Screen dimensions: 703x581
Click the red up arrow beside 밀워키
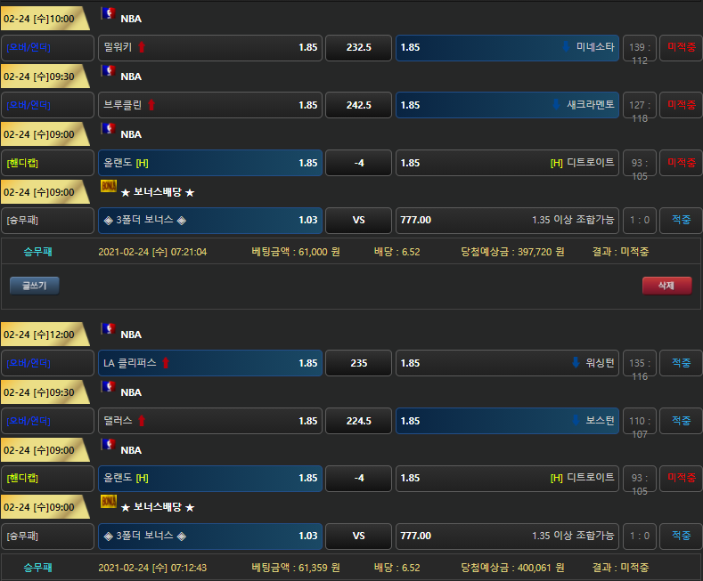[142, 47]
